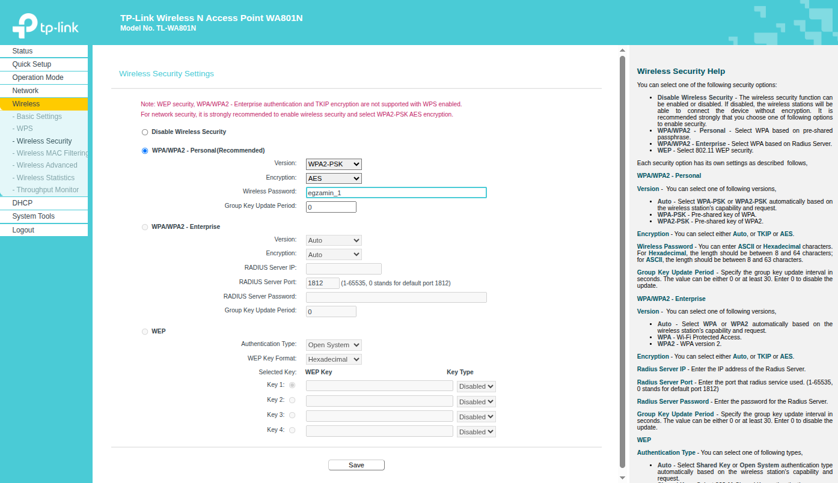This screenshot has height=483, width=838.
Task: Open Key 1 Key Type dropdown
Action: (x=476, y=386)
